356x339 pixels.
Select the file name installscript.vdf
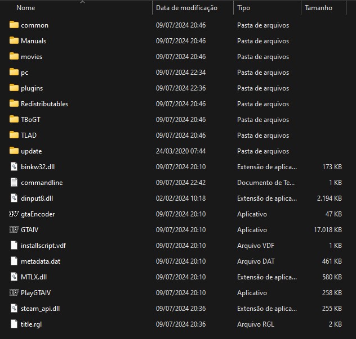pyautogui.click(x=43, y=246)
